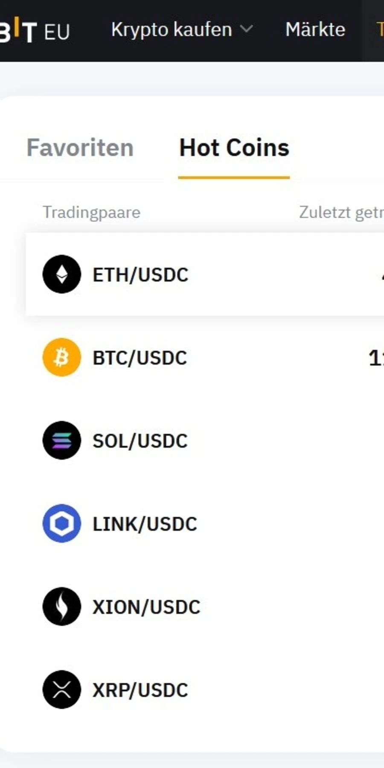The height and width of the screenshot is (768, 384).
Task: Open the SOL/USDC trading pair
Action: click(x=140, y=440)
